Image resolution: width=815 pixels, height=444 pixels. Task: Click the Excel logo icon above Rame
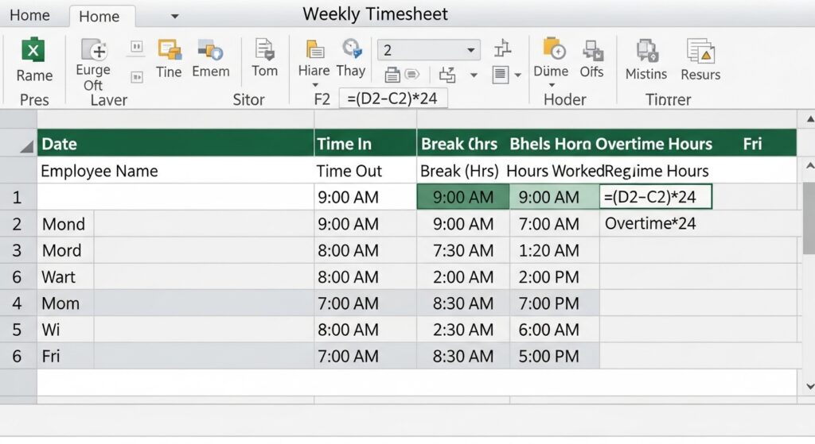pyautogui.click(x=33, y=50)
